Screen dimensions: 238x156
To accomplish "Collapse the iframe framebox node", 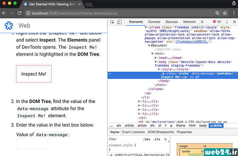I will [146, 28].
